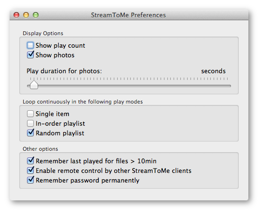Uncheck Remember last played for files > 10min
Screen dimensions: 258x210
click(x=30, y=161)
